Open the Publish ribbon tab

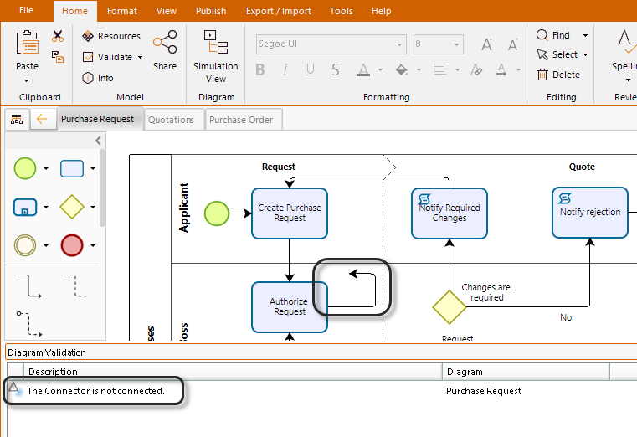coord(210,11)
